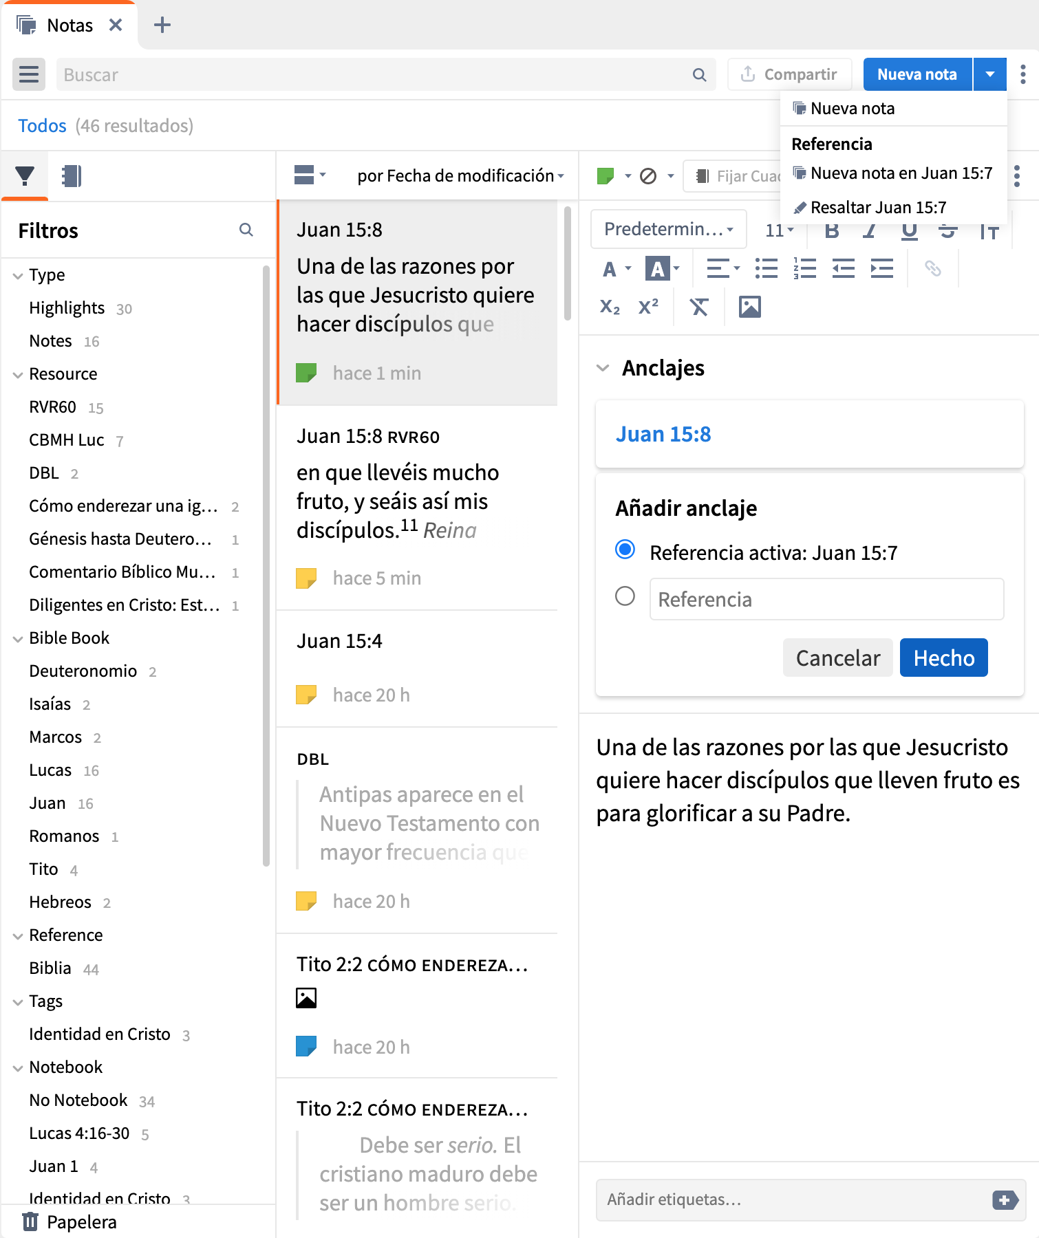Open the text color A dropdown

[x=617, y=268]
